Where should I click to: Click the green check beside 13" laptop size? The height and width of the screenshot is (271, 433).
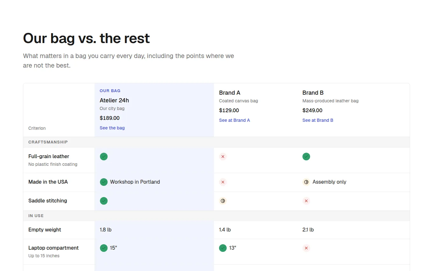pos(223,248)
